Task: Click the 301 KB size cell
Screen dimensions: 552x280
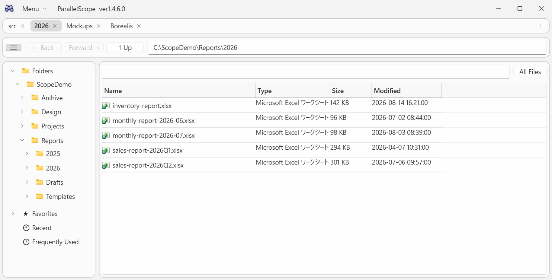Action: point(340,162)
